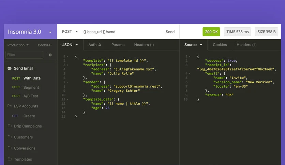Click the "Invite" email name value
Screen dimensions: 285x165
[x=238, y=78]
